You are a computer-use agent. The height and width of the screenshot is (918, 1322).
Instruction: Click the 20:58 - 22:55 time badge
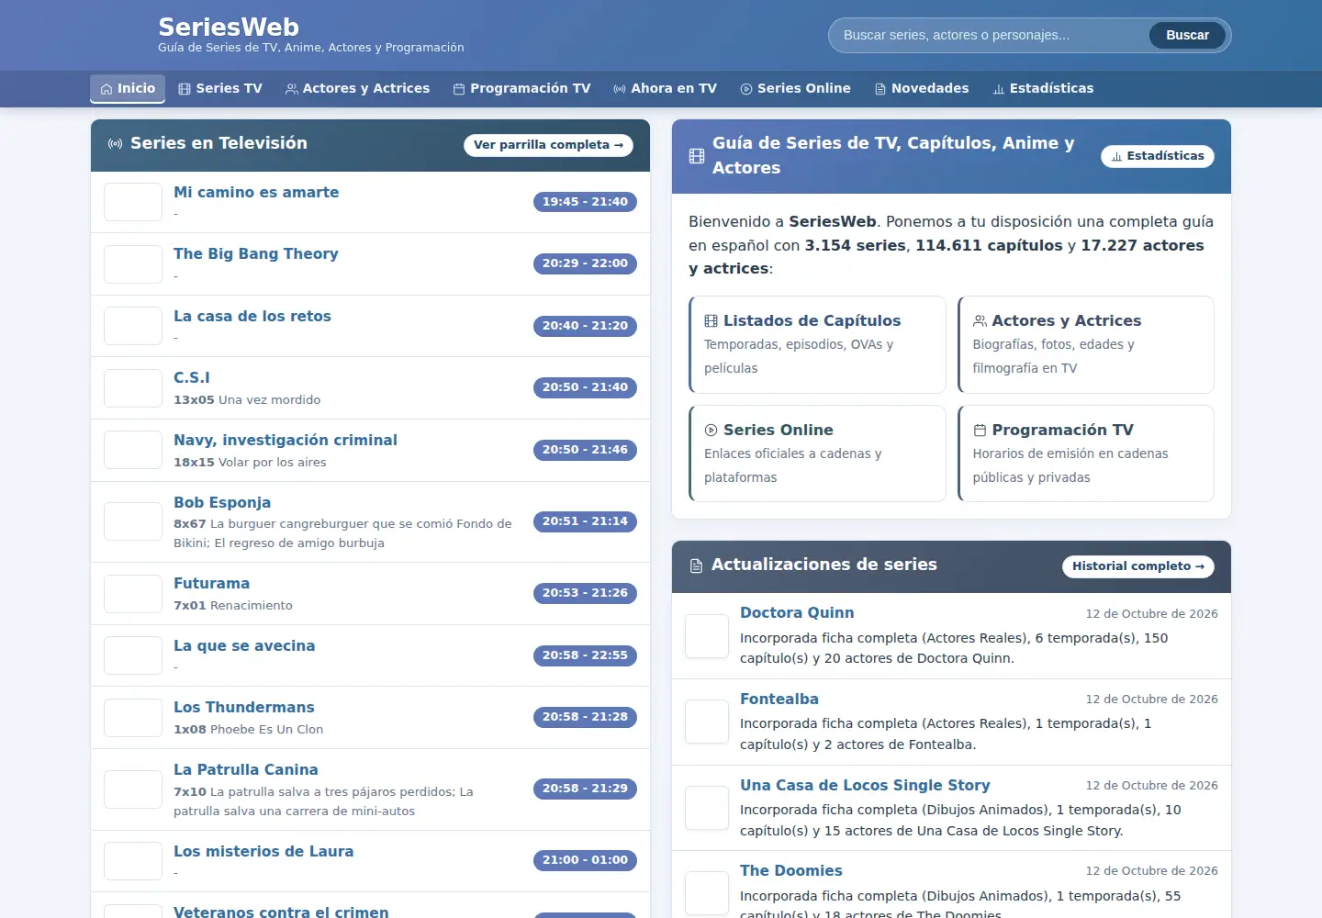coord(585,655)
